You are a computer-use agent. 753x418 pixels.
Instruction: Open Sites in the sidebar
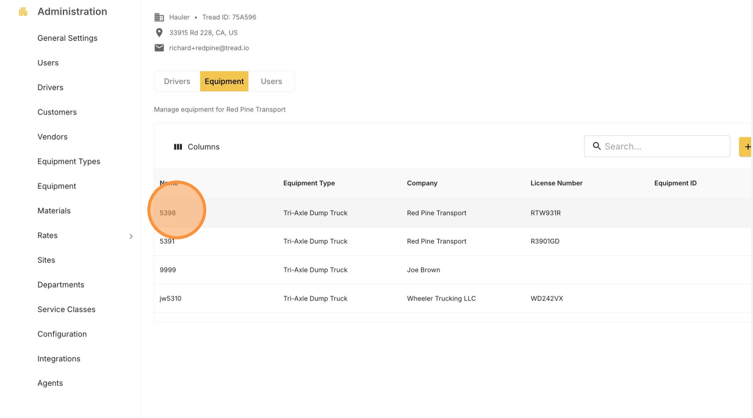pyautogui.click(x=46, y=260)
